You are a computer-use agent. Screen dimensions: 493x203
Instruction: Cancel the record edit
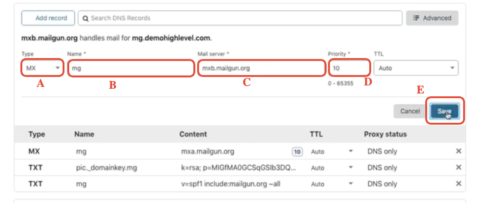[x=410, y=111]
